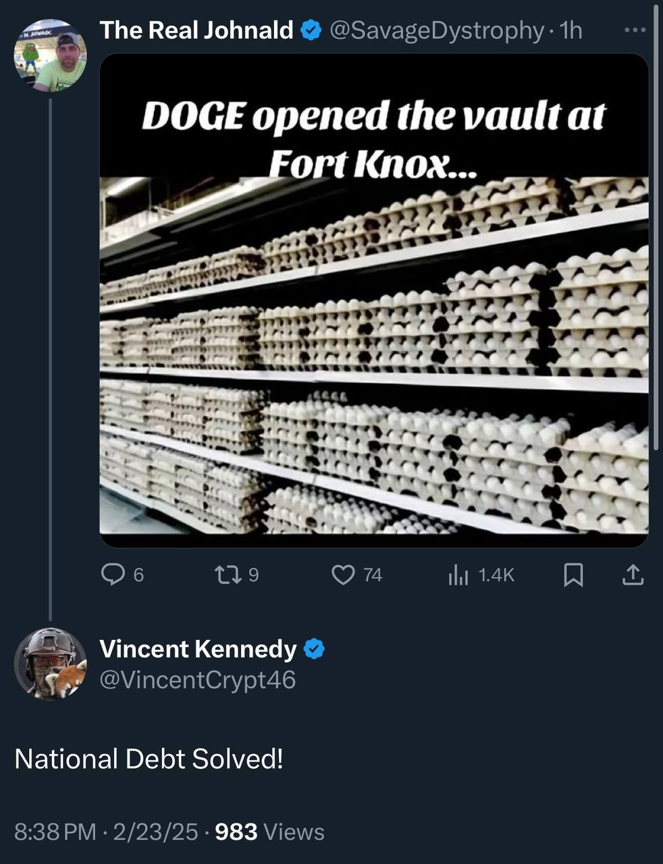Like The Real Johnald's tweet
The height and width of the screenshot is (864, 663).
point(344,574)
